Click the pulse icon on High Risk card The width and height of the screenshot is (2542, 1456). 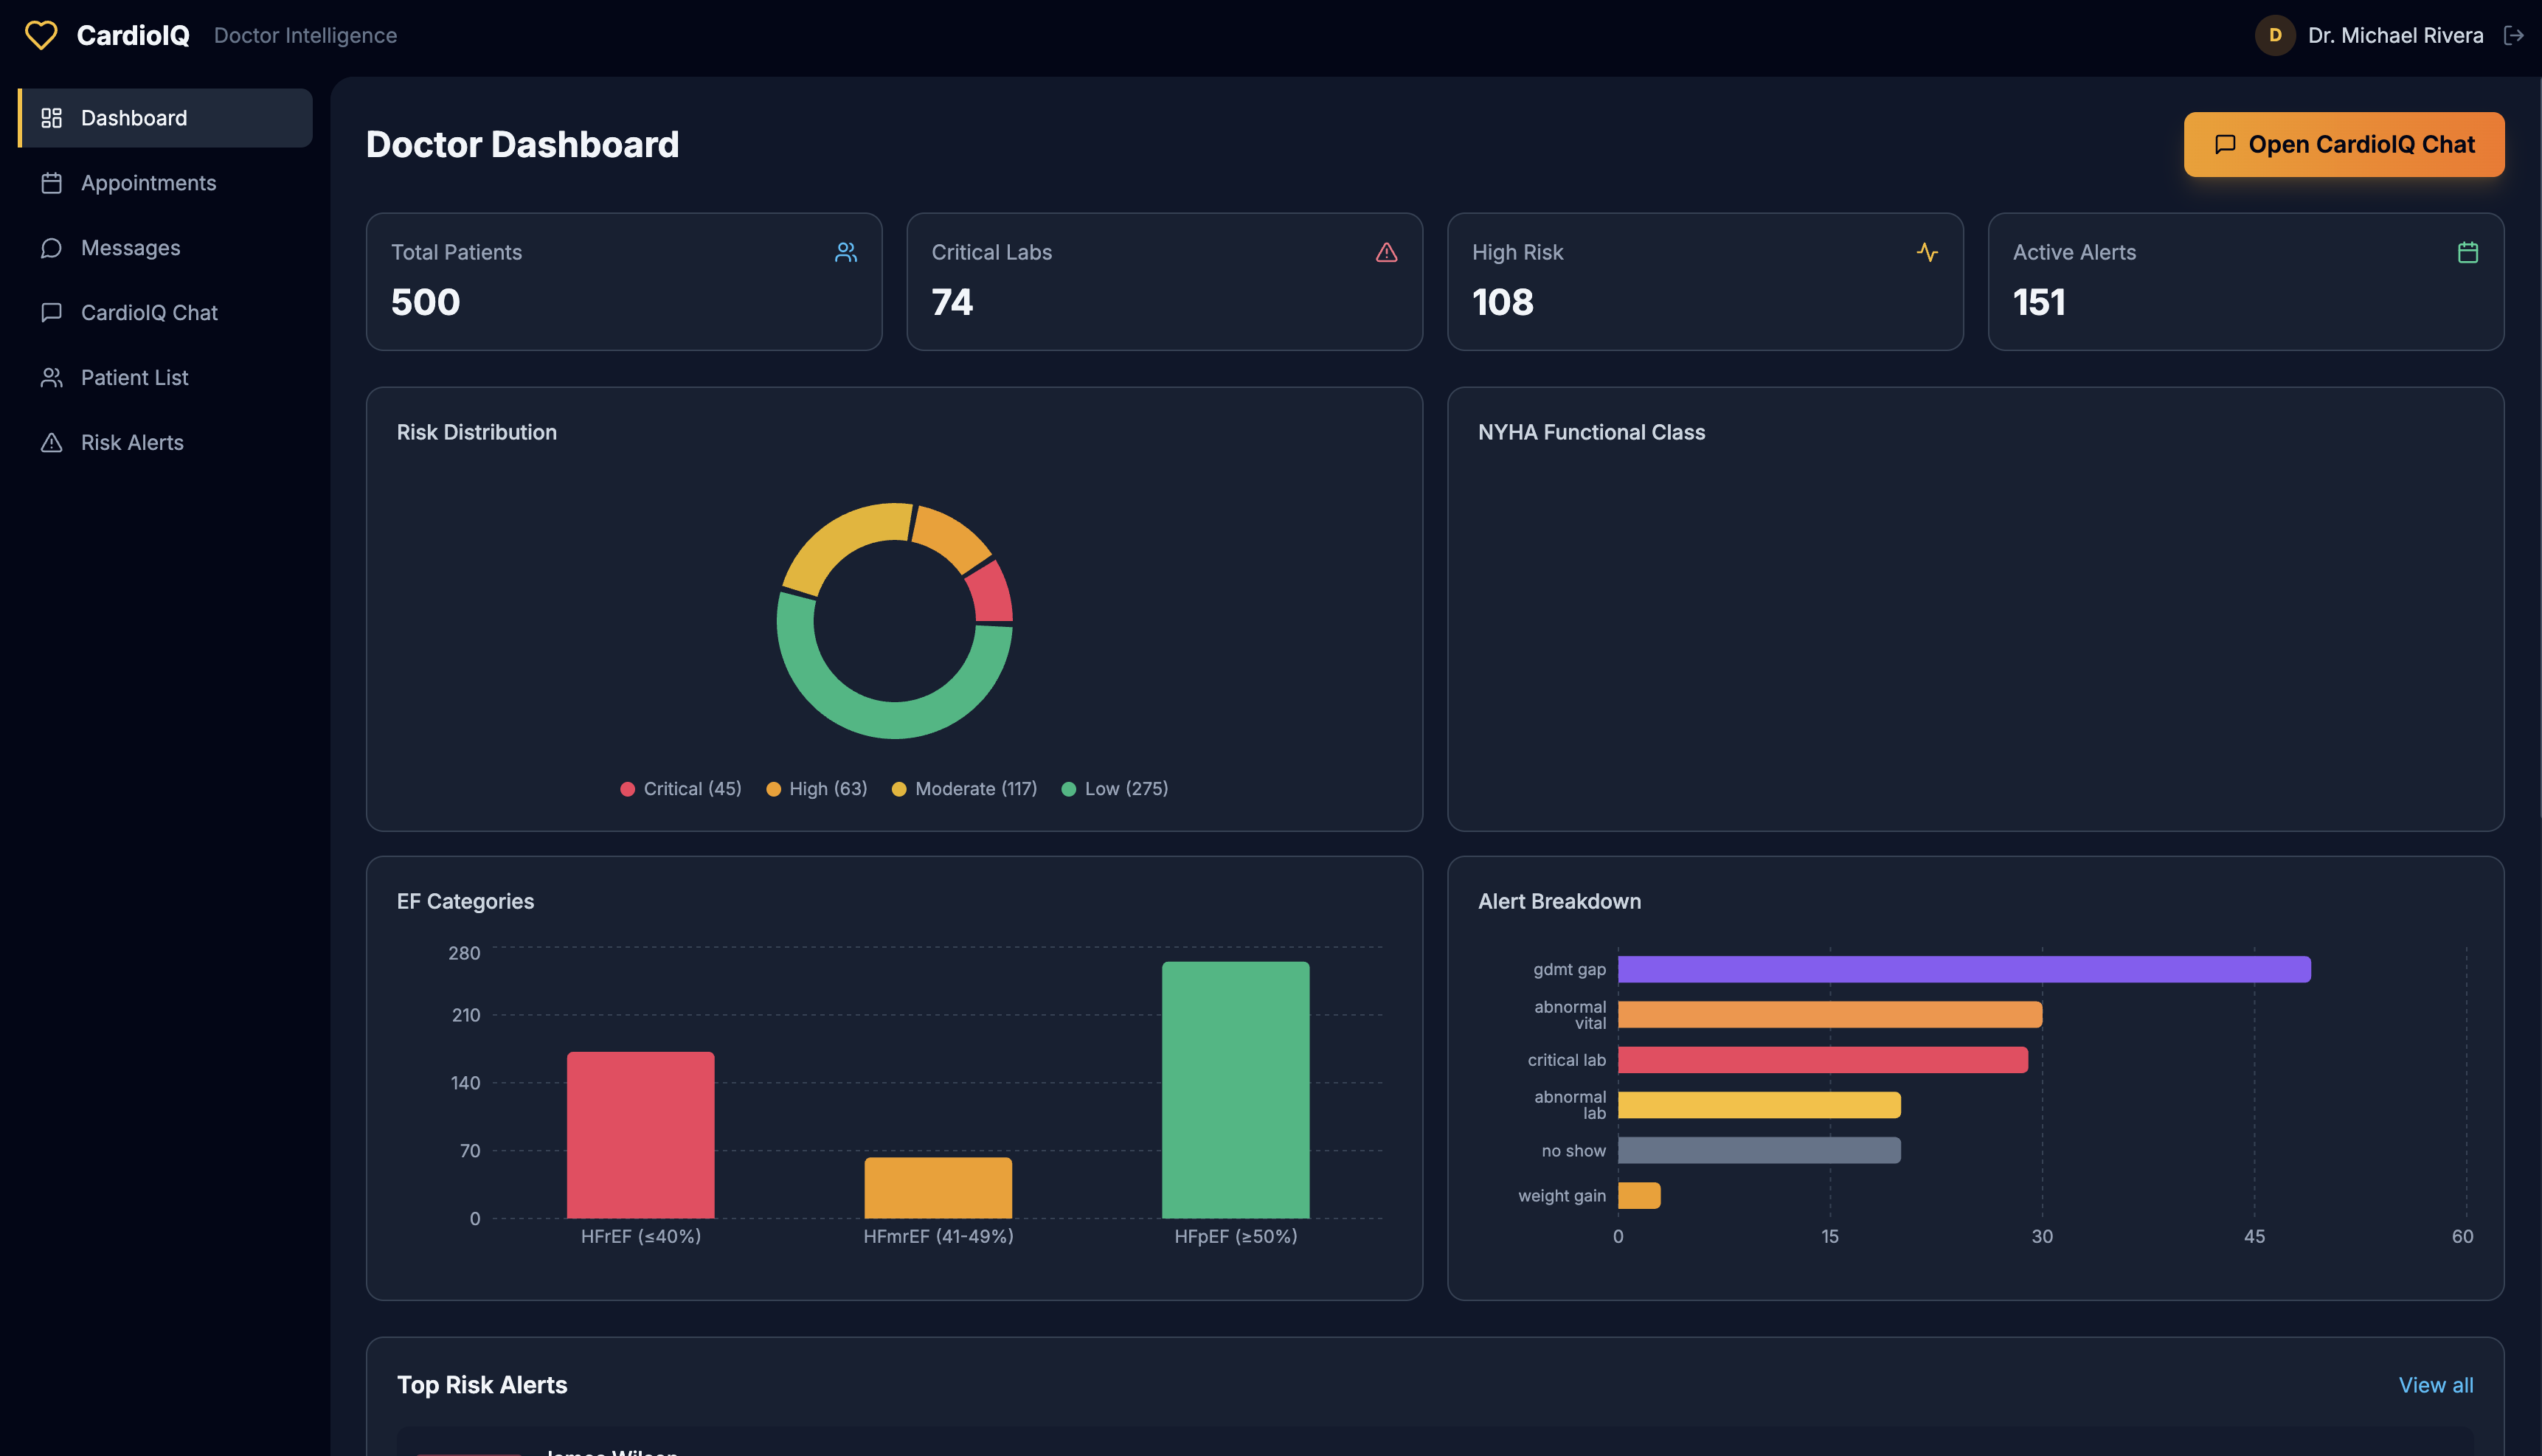pyautogui.click(x=1927, y=252)
